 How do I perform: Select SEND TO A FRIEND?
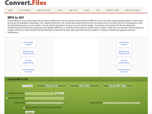click(132, 10)
